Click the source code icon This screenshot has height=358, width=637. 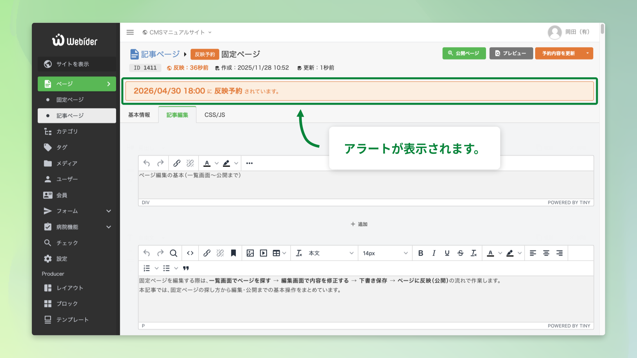(190, 253)
